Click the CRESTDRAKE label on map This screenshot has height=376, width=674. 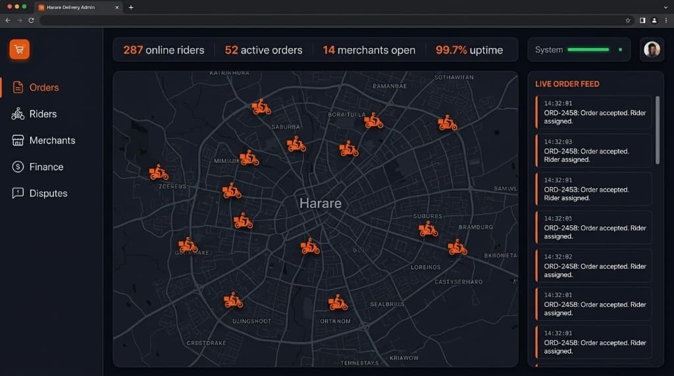[x=206, y=343]
